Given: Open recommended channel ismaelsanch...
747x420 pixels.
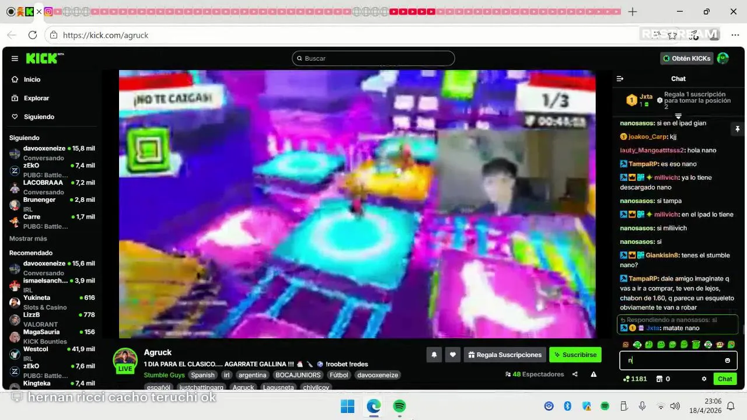Looking at the screenshot, I should [x=52, y=285].
